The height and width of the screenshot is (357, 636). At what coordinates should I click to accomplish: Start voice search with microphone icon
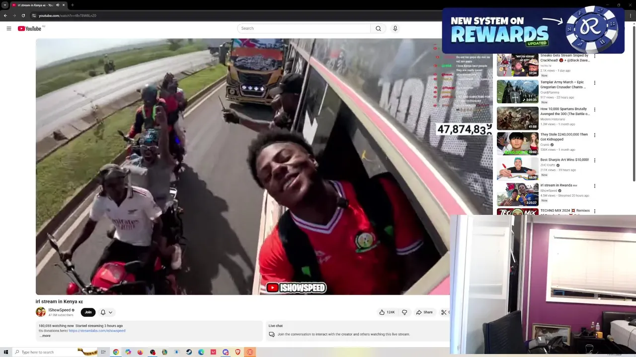395,28
